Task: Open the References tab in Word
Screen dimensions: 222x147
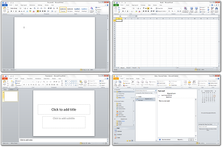Action: (x=32, y=5)
